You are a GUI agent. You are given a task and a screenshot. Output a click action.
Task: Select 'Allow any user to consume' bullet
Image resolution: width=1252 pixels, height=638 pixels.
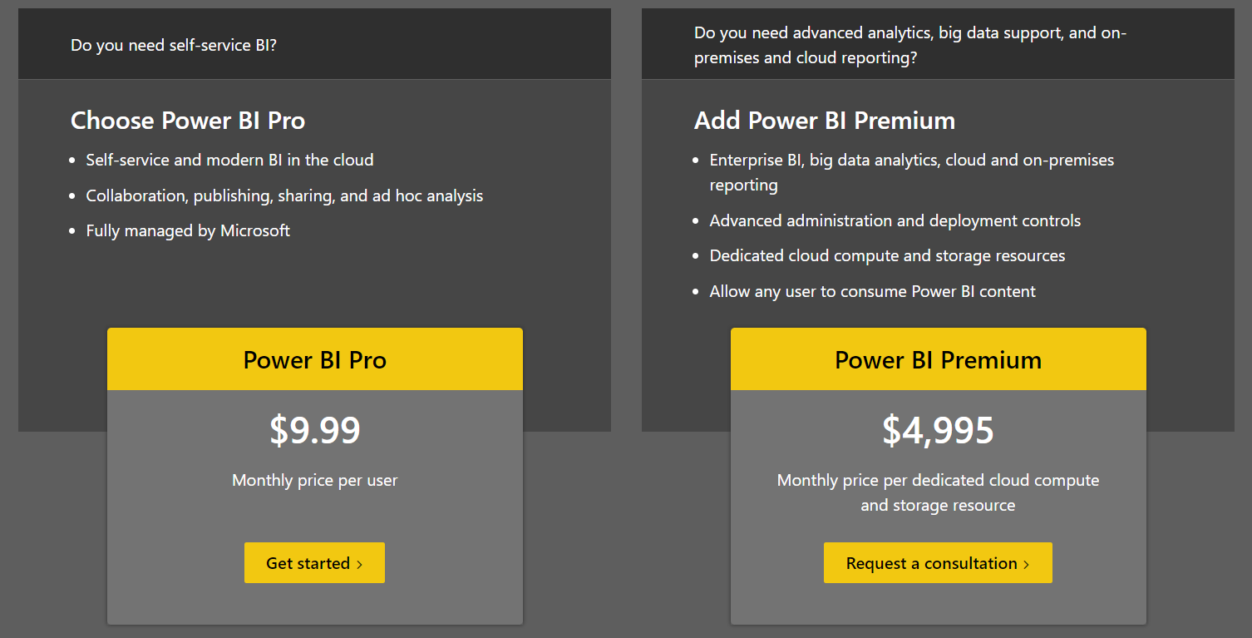[872, 291]
